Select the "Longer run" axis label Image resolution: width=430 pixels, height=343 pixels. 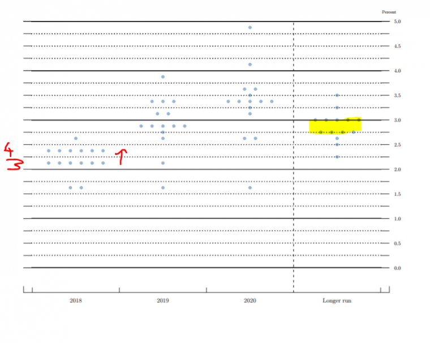click(337, 301)
